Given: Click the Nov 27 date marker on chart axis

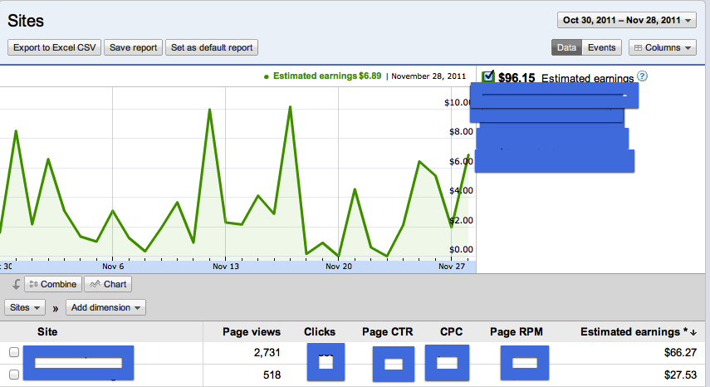Looking at the screenshot, I should click(452, 267).
